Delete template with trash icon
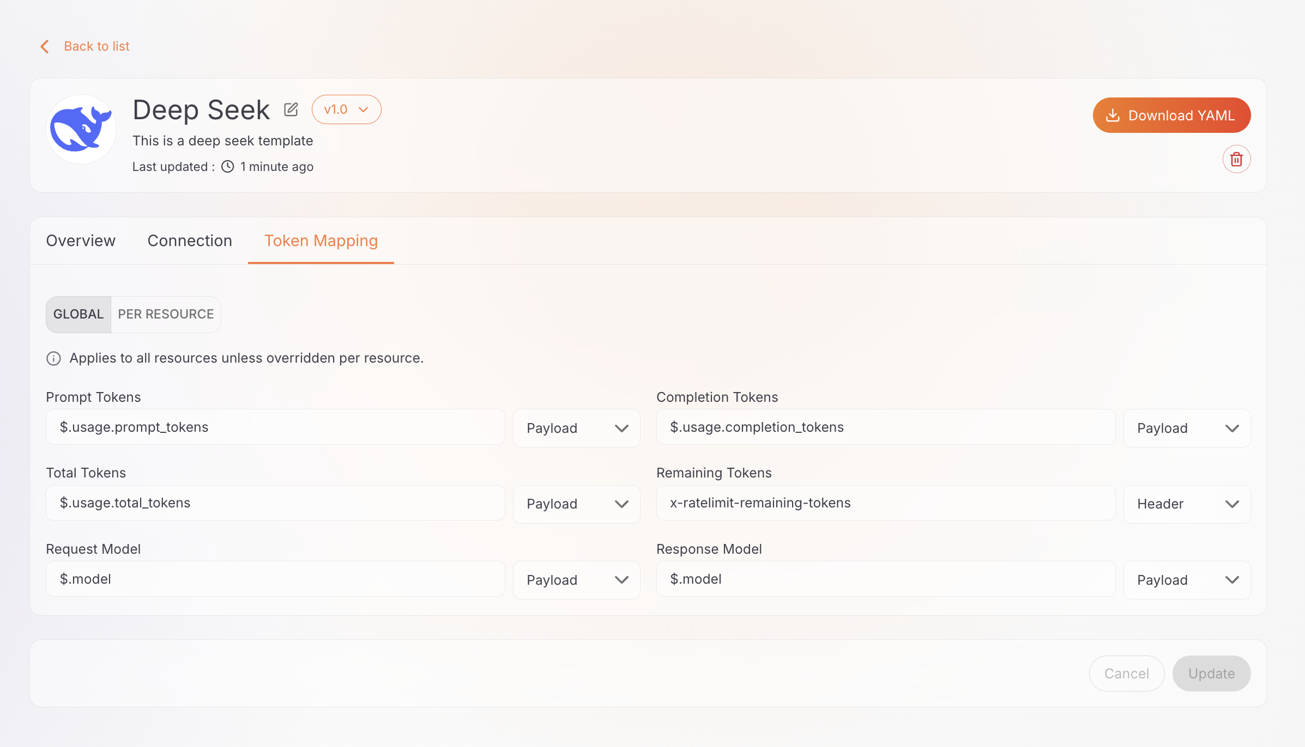Viewport: 1305px width, 747px height. 1236,159
